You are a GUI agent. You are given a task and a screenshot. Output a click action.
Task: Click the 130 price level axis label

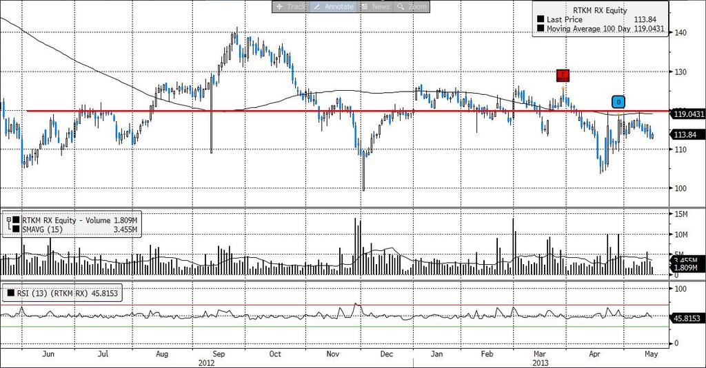pos(680,72)
